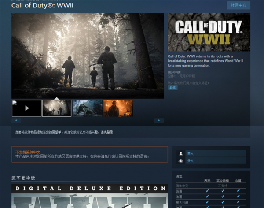The height and width of the screenshot is (208, 264).
Task: Click the 英语 language row label
Action: click(x=179, y=191)
